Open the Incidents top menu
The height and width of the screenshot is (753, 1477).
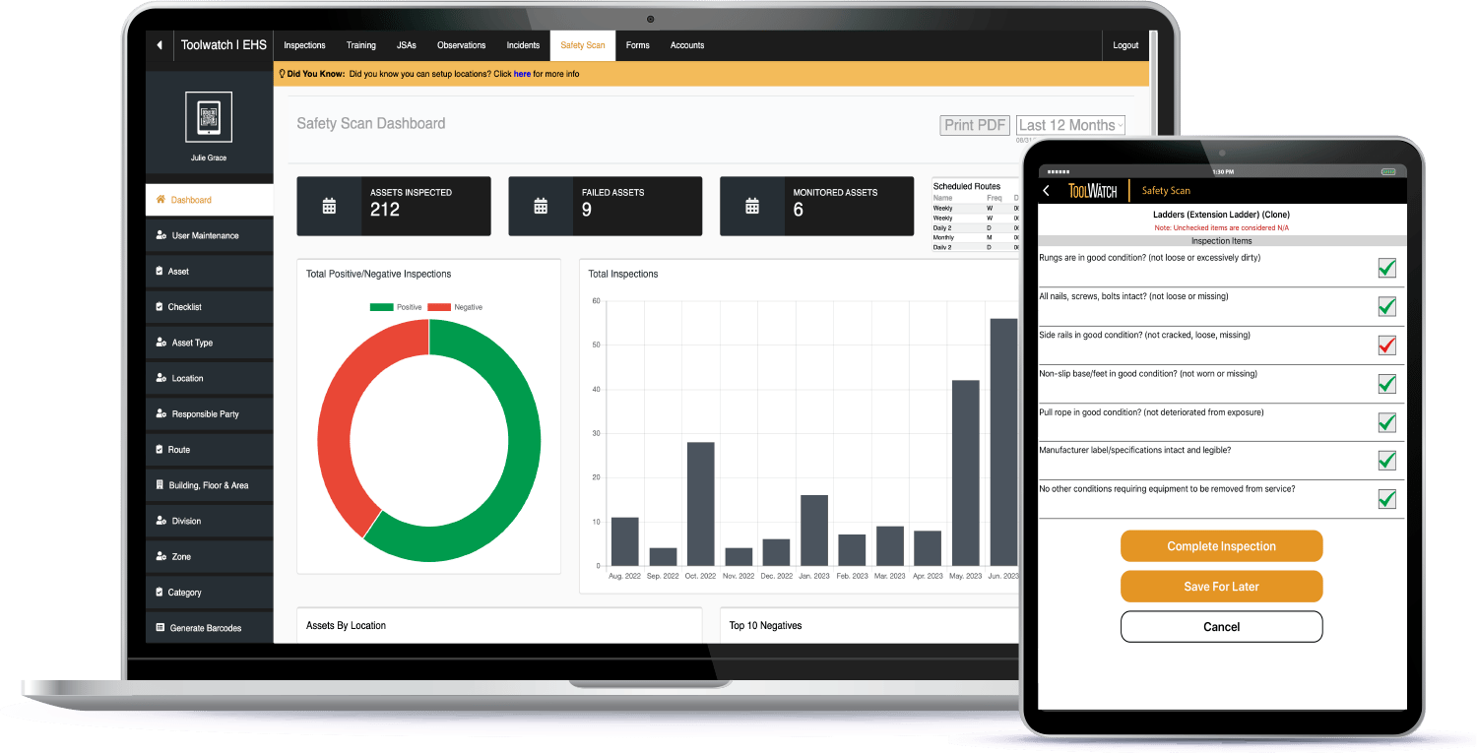(x=523, y=45)
